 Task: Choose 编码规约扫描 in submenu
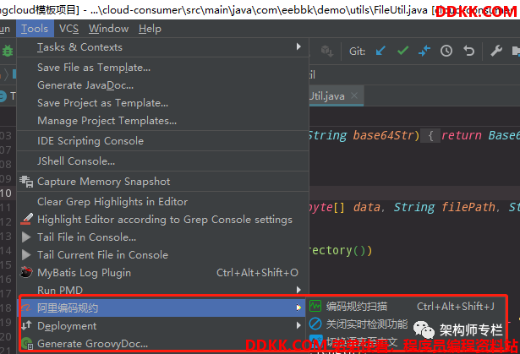coord(405,307)
